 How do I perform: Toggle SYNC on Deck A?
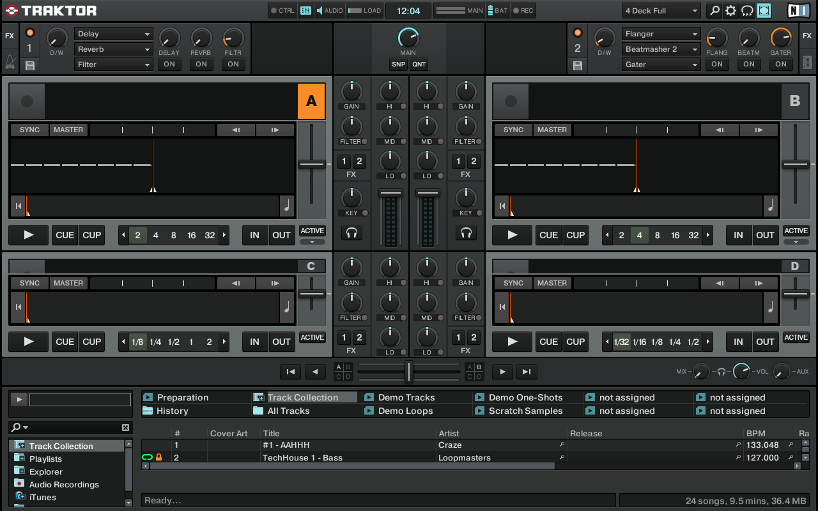29,130
